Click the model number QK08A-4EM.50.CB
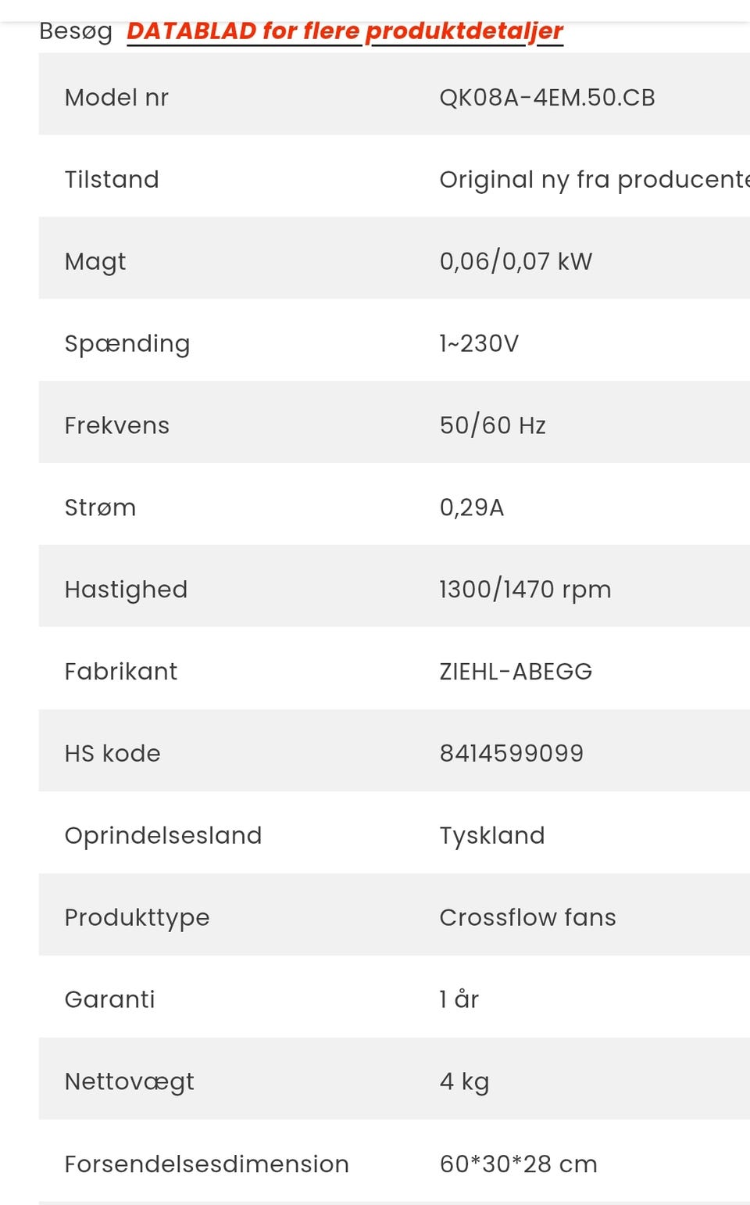 click(x=547, y=98)
